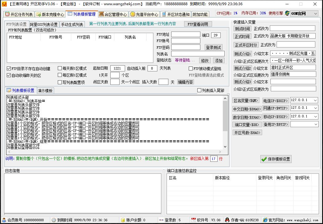Screen dimensions: 323x224
Task: Click the browser icon beside 官方网站
Action: tap(265, 220)
